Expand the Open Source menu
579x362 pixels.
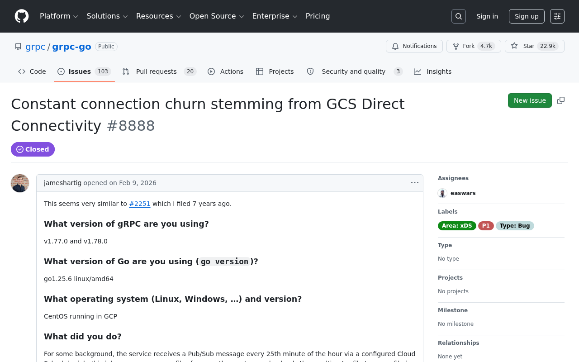[x=217, y=16]
